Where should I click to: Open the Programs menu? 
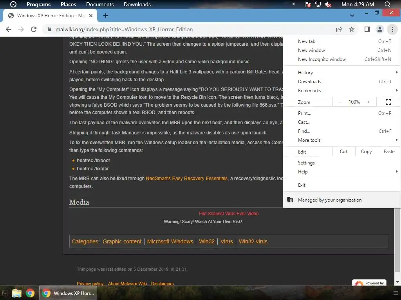[39, 4]
